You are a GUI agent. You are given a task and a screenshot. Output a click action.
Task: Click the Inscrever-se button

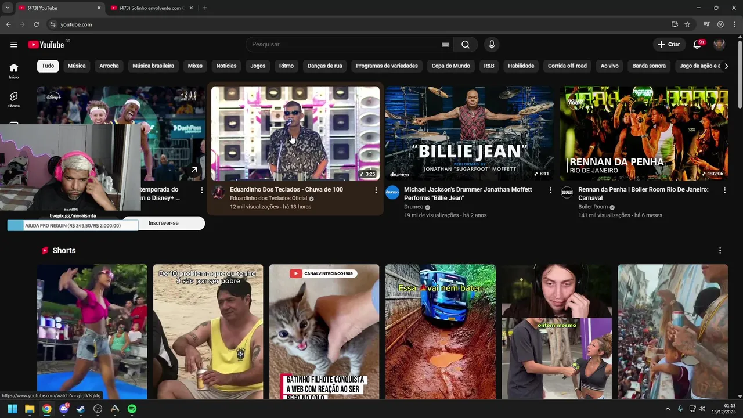[x=164, y=224]
